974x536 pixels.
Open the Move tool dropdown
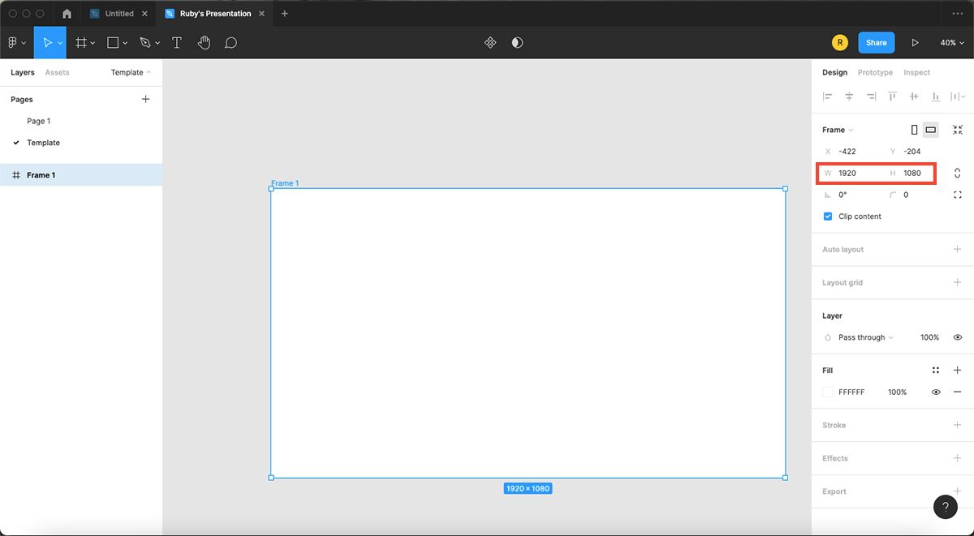(58, 42)
